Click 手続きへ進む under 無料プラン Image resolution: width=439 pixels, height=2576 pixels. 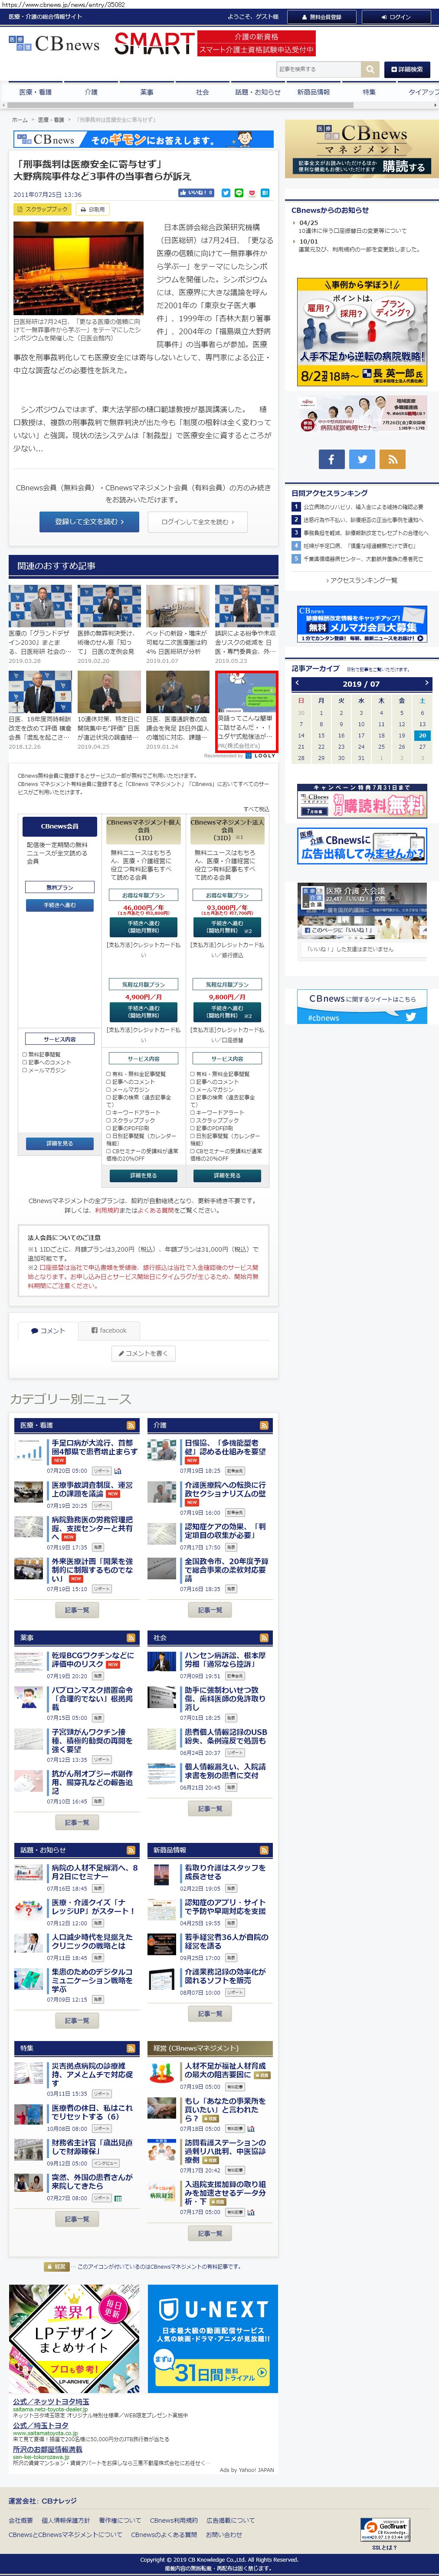[x=59, y=905]
